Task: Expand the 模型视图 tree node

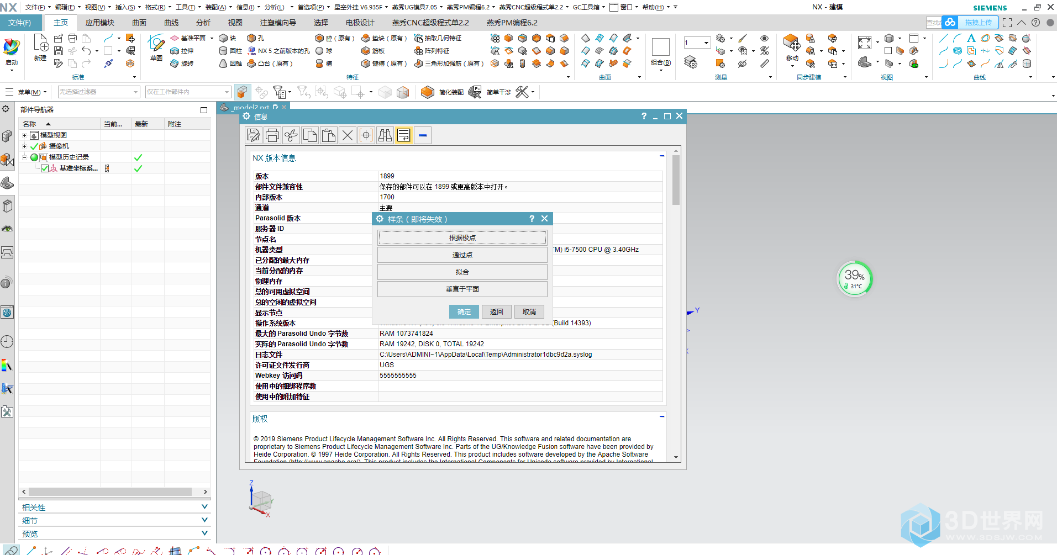Action: click(x=24, y=135)
